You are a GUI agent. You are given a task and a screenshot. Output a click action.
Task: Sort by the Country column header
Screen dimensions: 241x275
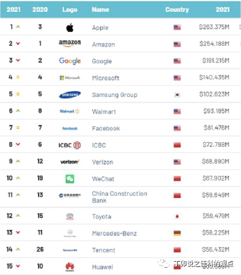pos(177,9)
